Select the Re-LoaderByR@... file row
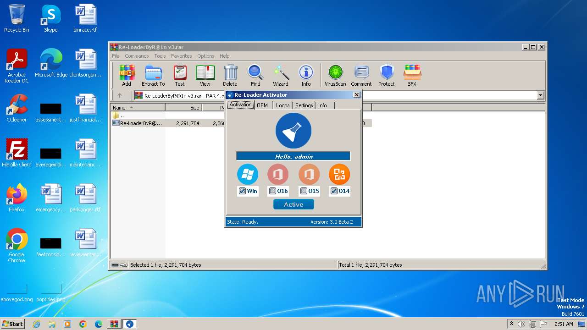587x330 pixels. click(x=241, y=123)
